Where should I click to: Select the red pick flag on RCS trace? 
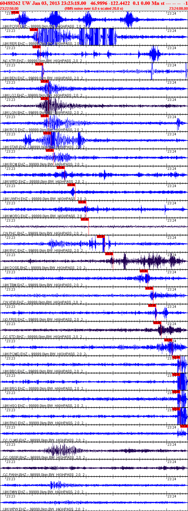click(x=45, y=116)
